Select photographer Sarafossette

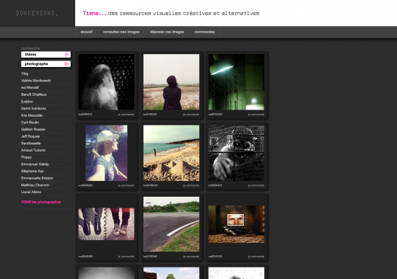(30, 143)
